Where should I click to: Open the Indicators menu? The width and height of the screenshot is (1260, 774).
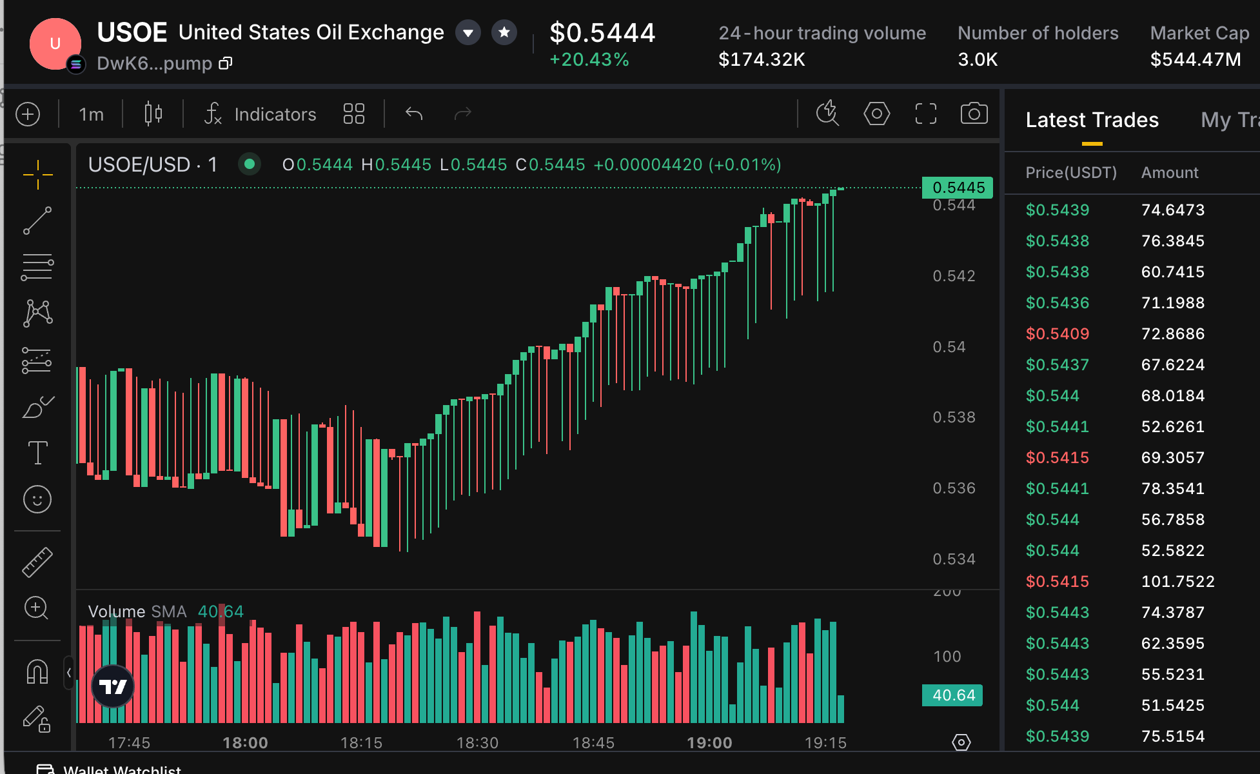(261, 114)
